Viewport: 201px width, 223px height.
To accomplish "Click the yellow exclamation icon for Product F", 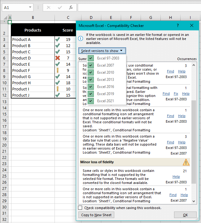I will (57, 70).
